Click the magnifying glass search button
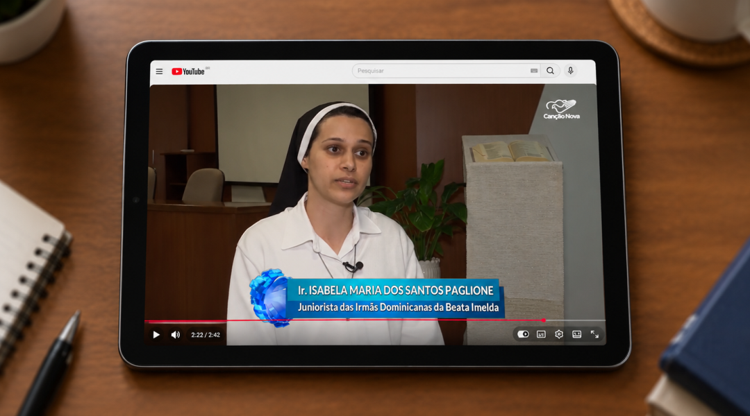 (x=551, y=71)
